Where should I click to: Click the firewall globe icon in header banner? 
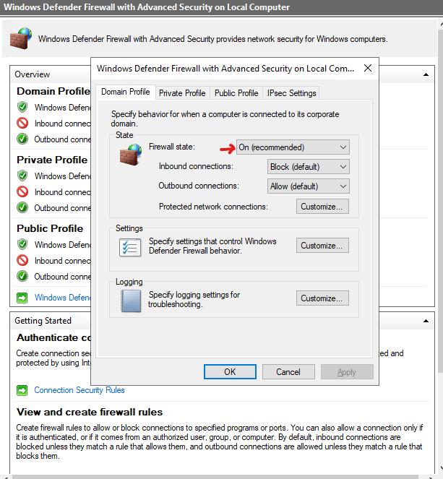click(21, 39)
